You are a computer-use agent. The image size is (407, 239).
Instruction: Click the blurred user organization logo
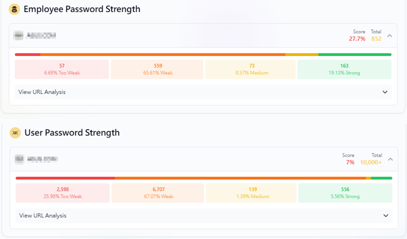tap(19, 159)
